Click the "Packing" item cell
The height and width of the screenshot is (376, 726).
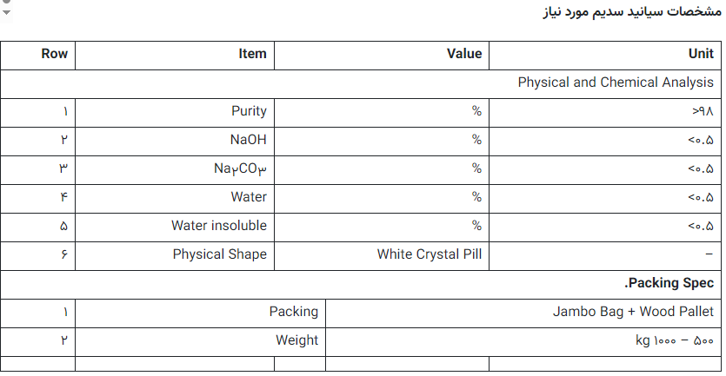(293, 312)
